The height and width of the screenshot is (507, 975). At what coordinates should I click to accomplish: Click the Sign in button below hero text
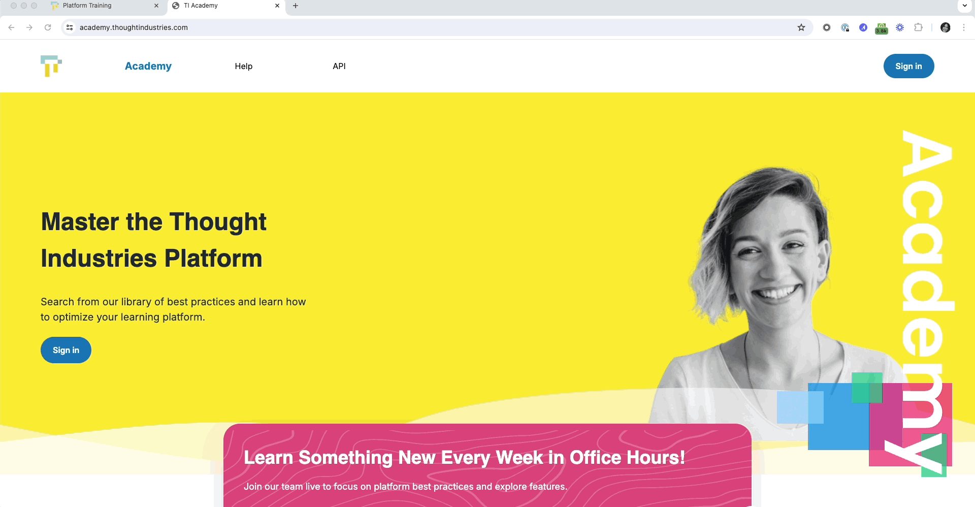click(x=66, y=350)
